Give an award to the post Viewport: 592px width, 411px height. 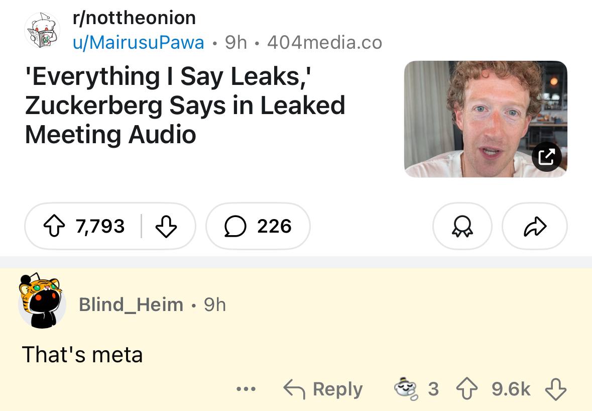(462, 227)
